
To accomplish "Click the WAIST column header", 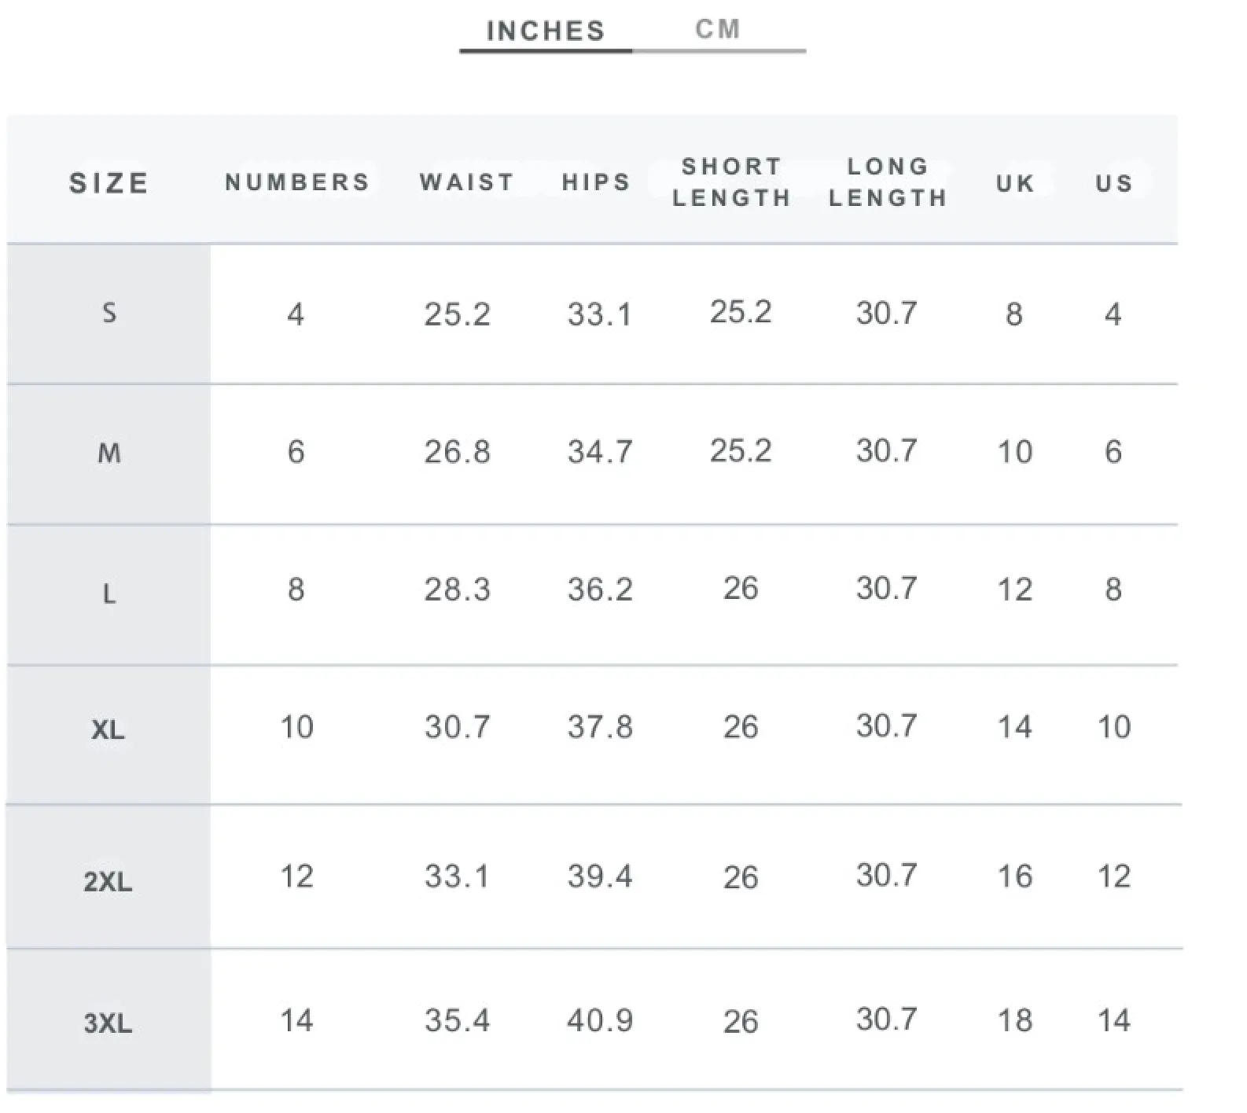I will click(466, 182).
